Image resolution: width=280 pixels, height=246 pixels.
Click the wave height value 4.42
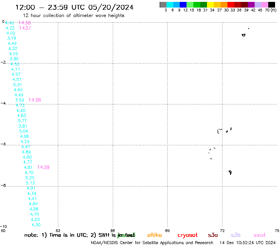click(x=9, y=23)
